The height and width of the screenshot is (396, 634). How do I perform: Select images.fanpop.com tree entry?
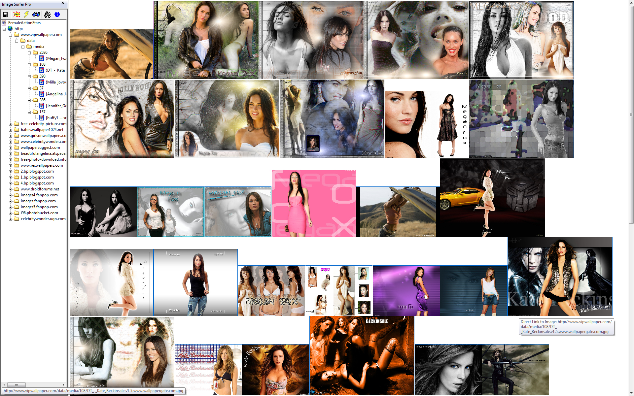coord(38,201)
